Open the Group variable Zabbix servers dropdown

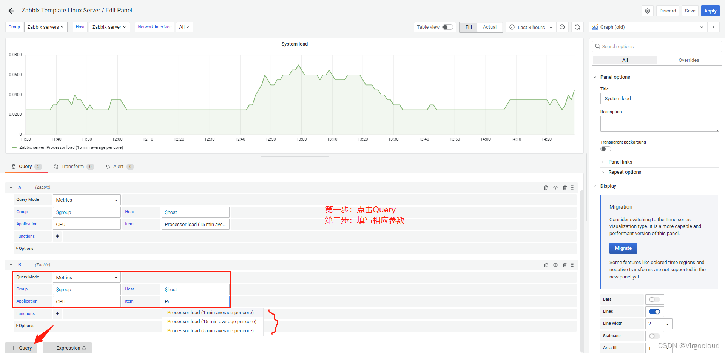46,27
